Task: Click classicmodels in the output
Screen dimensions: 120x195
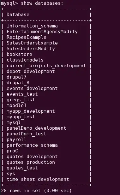Action: 25,60
